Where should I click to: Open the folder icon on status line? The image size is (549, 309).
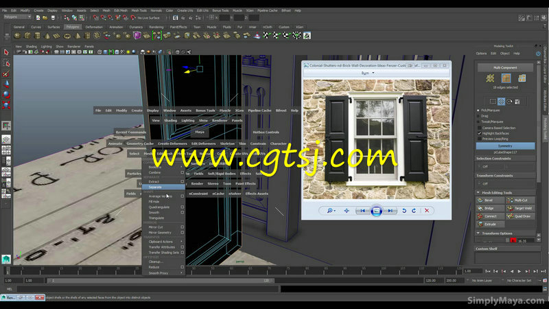pyautogui.click(x=45, y=18)
